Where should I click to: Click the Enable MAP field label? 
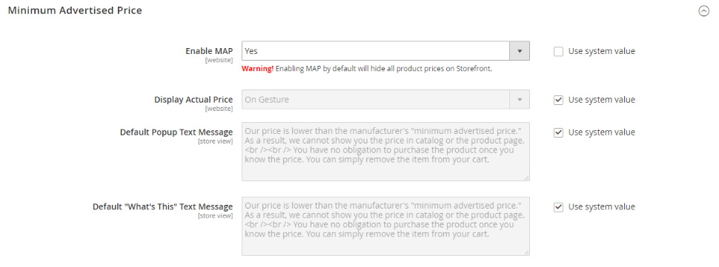click(x=209, y=51)
